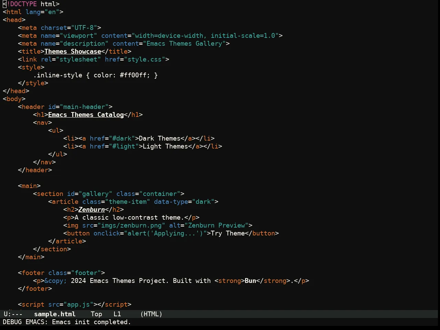The width and height of the screenshot is (440, 330).
Task: Click the "container" class value
Action: (160, 194)
